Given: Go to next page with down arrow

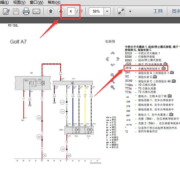Looking at the screenshot, I should coord(61,11).
